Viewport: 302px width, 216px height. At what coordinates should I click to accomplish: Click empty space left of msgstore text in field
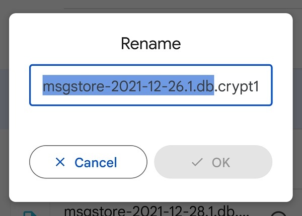(36, 85)
